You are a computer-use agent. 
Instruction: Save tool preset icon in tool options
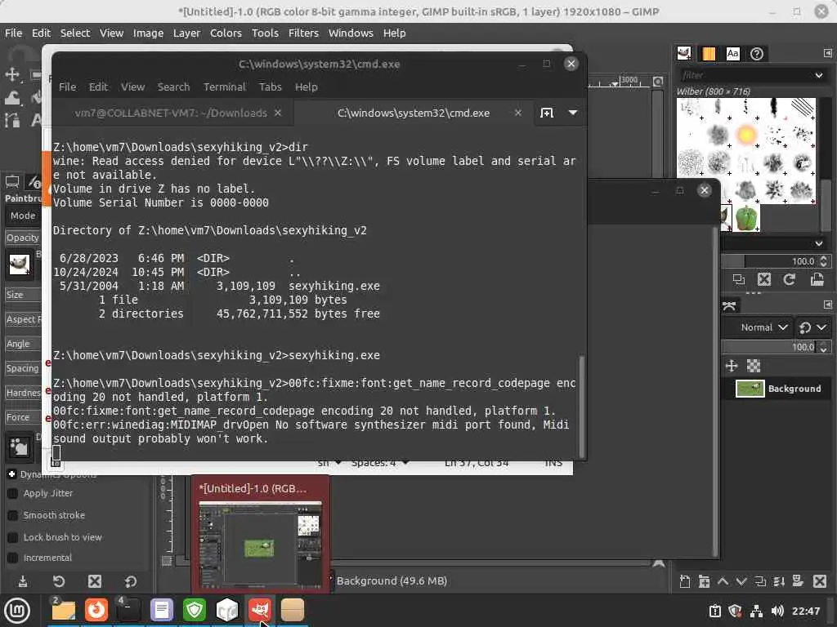(23, 581)
